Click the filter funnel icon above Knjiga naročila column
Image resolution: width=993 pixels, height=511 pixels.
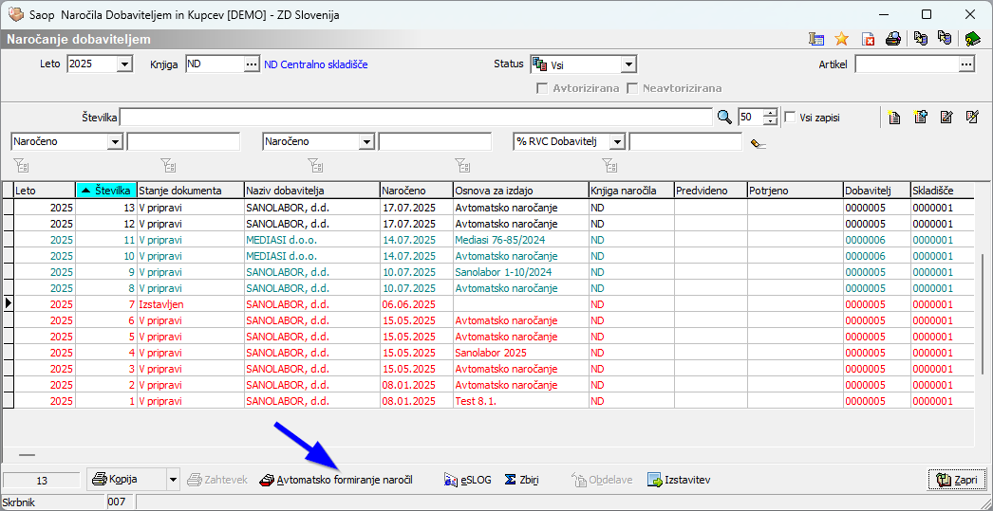tap(609, 166)
